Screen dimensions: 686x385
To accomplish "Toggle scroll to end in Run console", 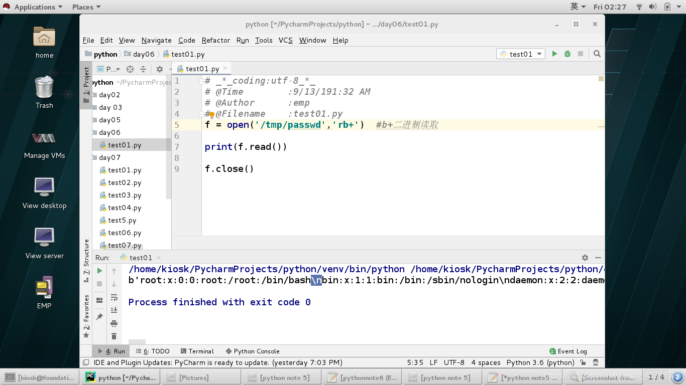I will (114, 310).
